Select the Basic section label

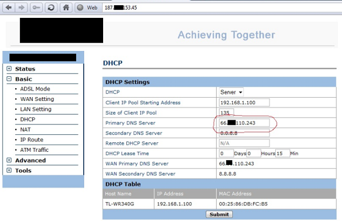[24, 79]
